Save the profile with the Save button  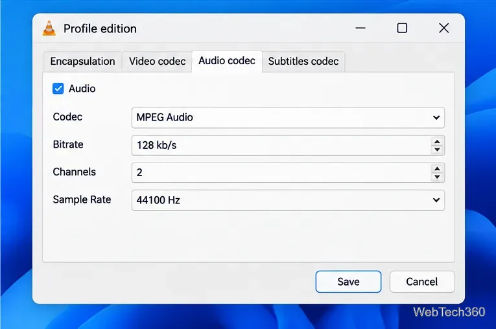(x=348, y=282)
